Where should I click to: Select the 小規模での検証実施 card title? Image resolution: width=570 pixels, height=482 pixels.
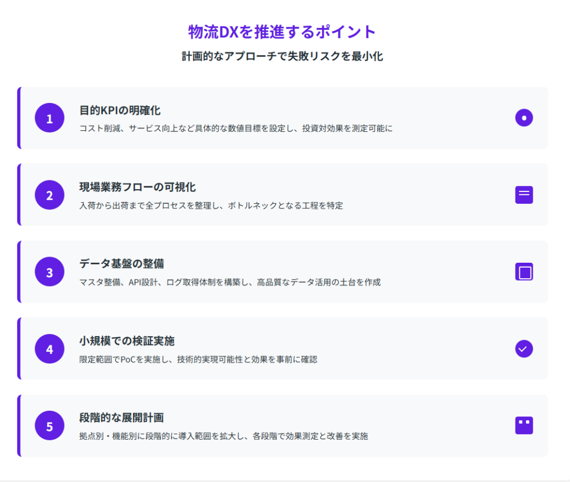point(127,341)
